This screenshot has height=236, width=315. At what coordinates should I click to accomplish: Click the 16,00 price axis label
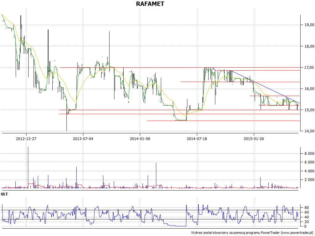309,89
